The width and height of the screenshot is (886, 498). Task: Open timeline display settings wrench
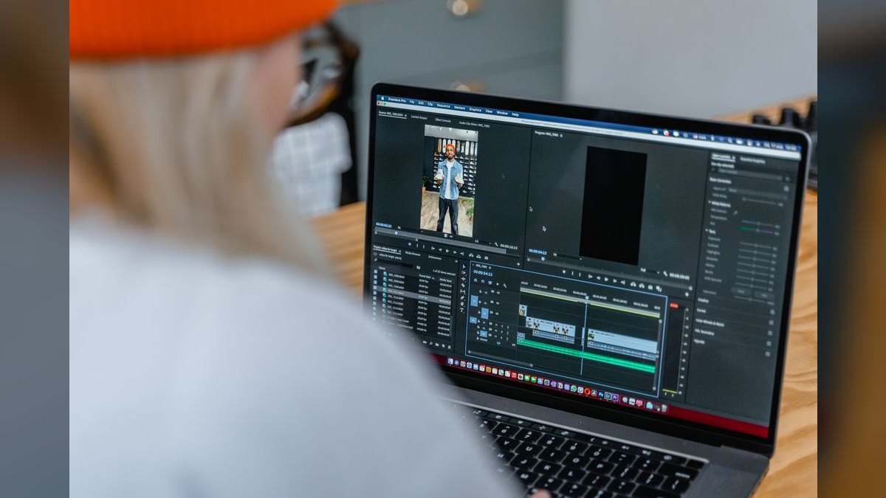coord(504,286)
